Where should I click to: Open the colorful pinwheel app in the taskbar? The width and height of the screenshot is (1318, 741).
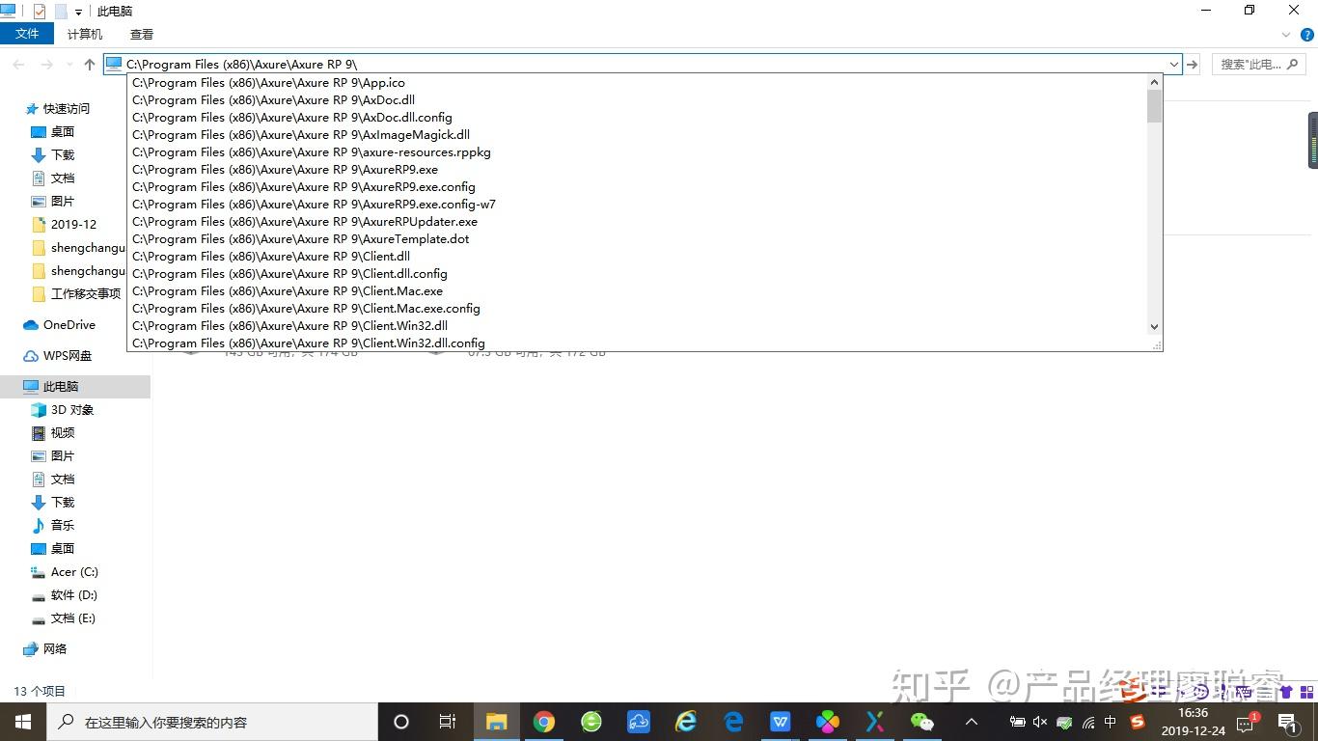828,722
